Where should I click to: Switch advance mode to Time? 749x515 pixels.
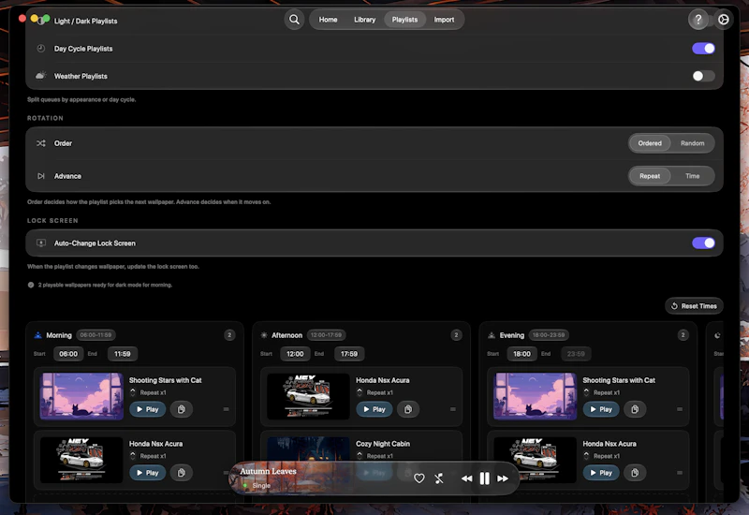click(x=692, y=176)
